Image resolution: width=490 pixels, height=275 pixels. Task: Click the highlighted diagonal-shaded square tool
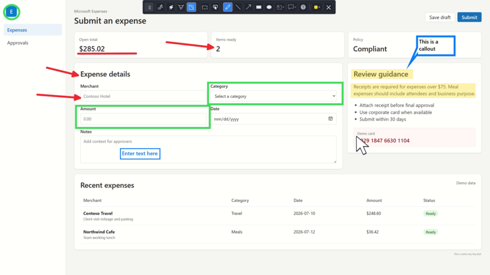click(191, 7)
